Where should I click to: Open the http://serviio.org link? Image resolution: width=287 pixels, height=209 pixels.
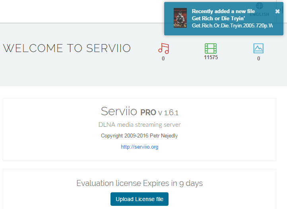coord(140,147)
